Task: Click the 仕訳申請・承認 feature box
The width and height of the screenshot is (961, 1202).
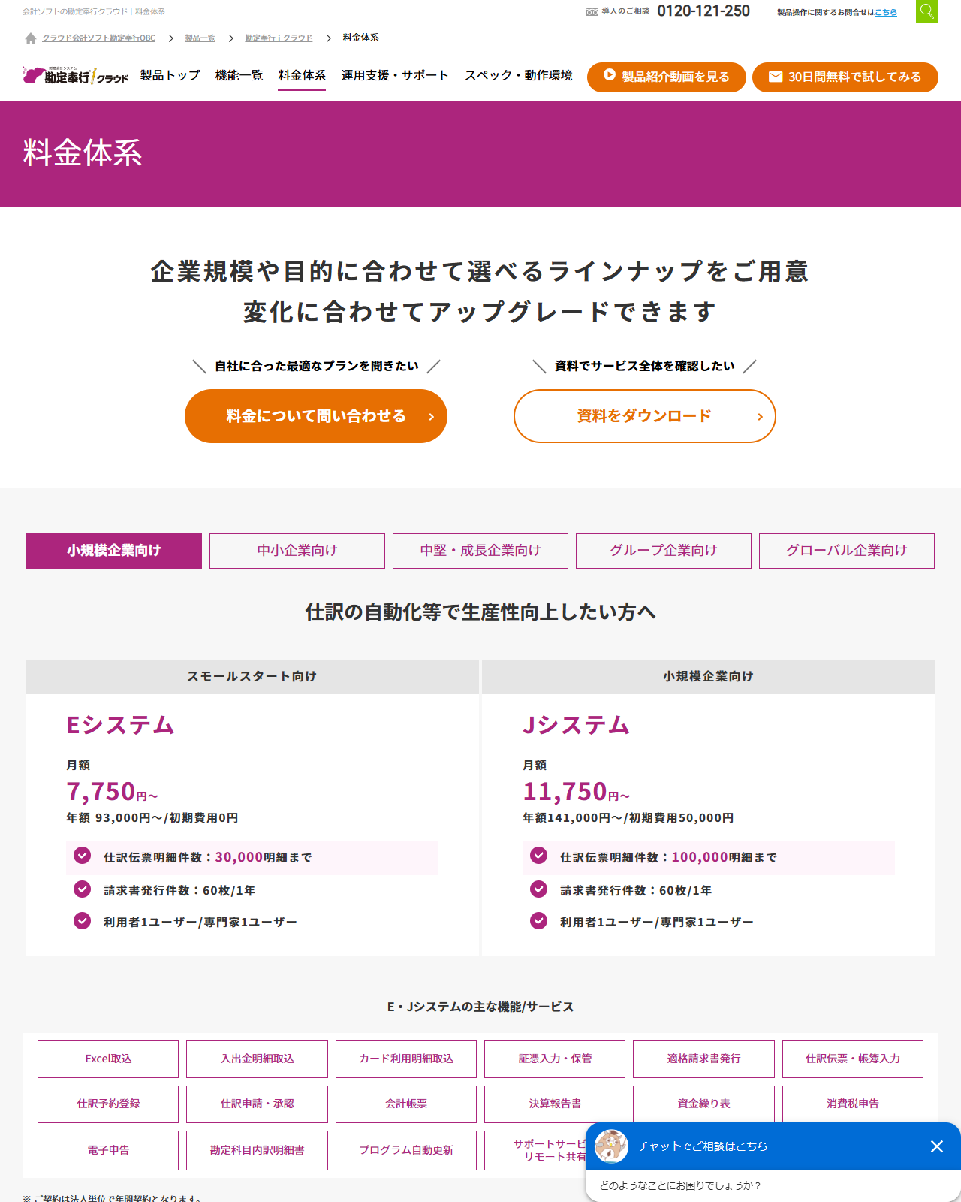Action: (x=257, y=1104)
